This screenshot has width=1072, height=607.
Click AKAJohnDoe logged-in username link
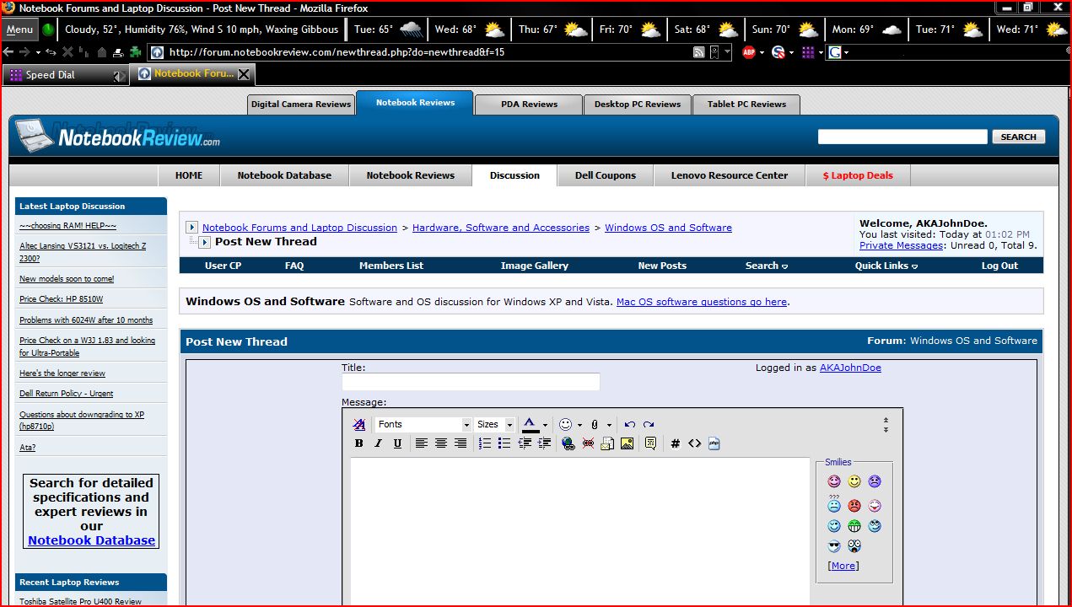coord(850,368)
